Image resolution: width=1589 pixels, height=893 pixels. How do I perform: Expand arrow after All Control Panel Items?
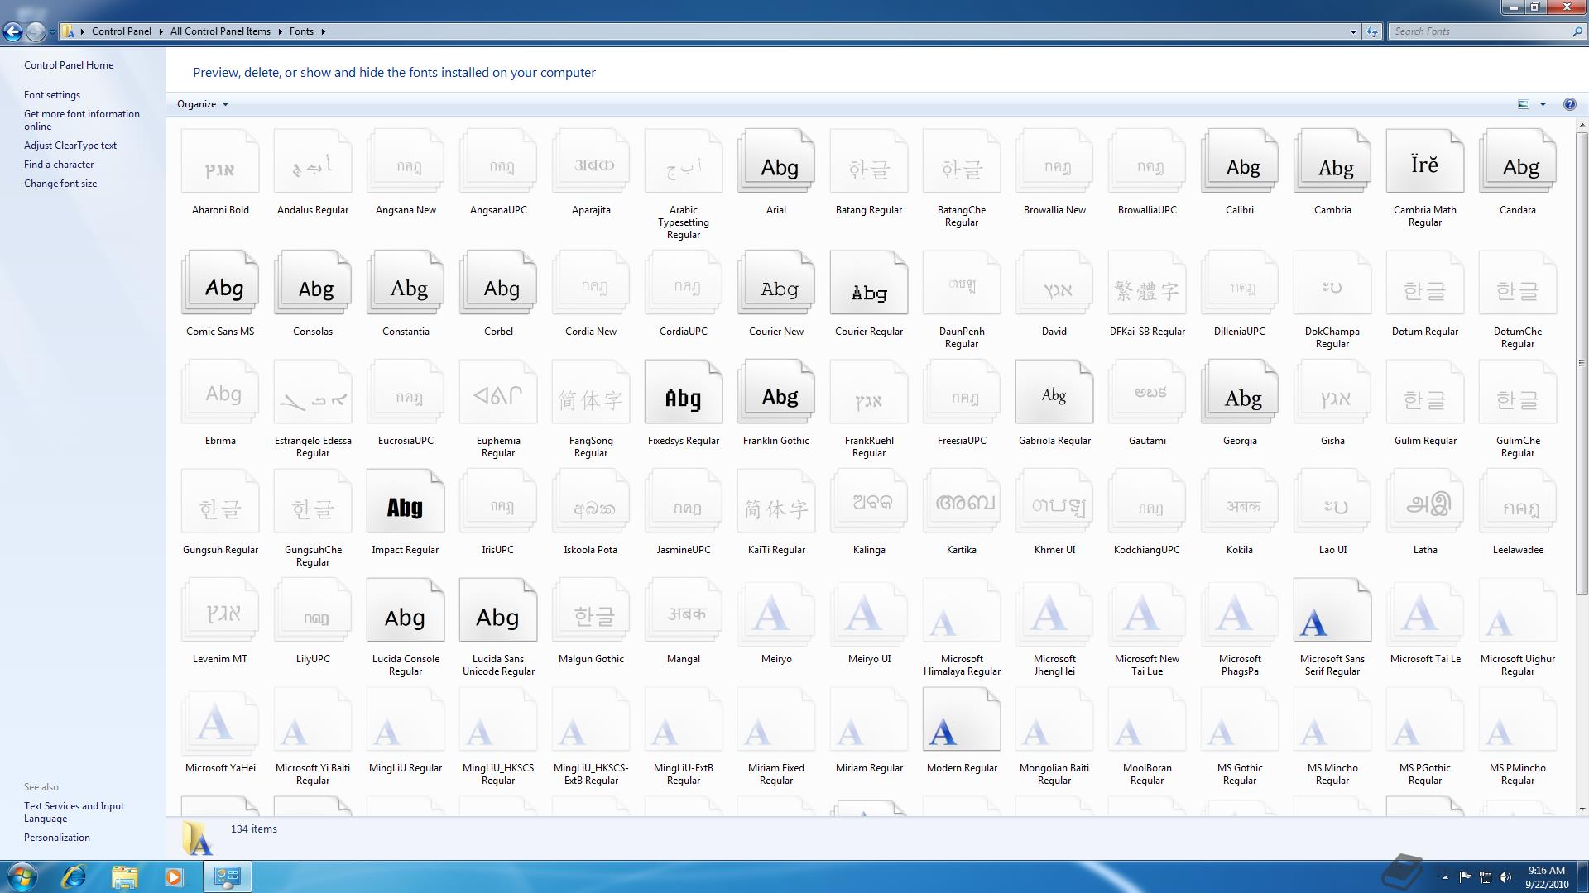(x=280, y=31)
